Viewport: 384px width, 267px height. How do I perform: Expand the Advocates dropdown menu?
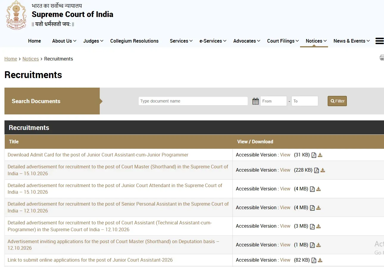247,41
